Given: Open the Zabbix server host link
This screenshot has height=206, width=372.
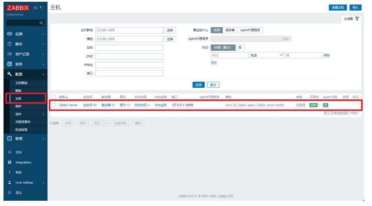Looking at the screenshot, I should [68, 105].
